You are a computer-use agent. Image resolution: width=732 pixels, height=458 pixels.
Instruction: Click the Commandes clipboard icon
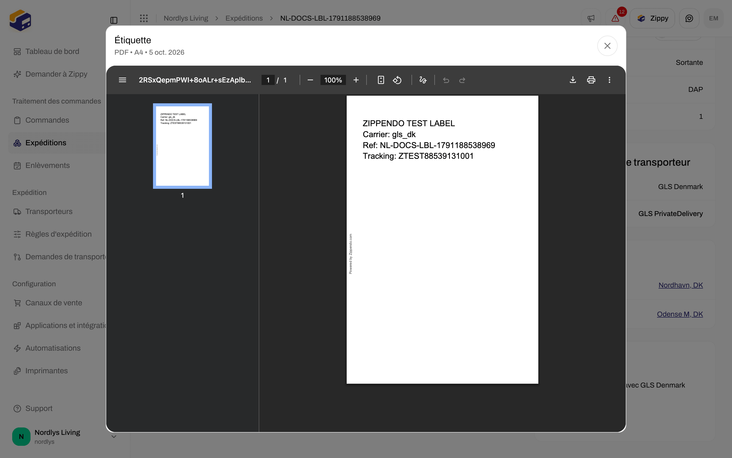[17, 120]
